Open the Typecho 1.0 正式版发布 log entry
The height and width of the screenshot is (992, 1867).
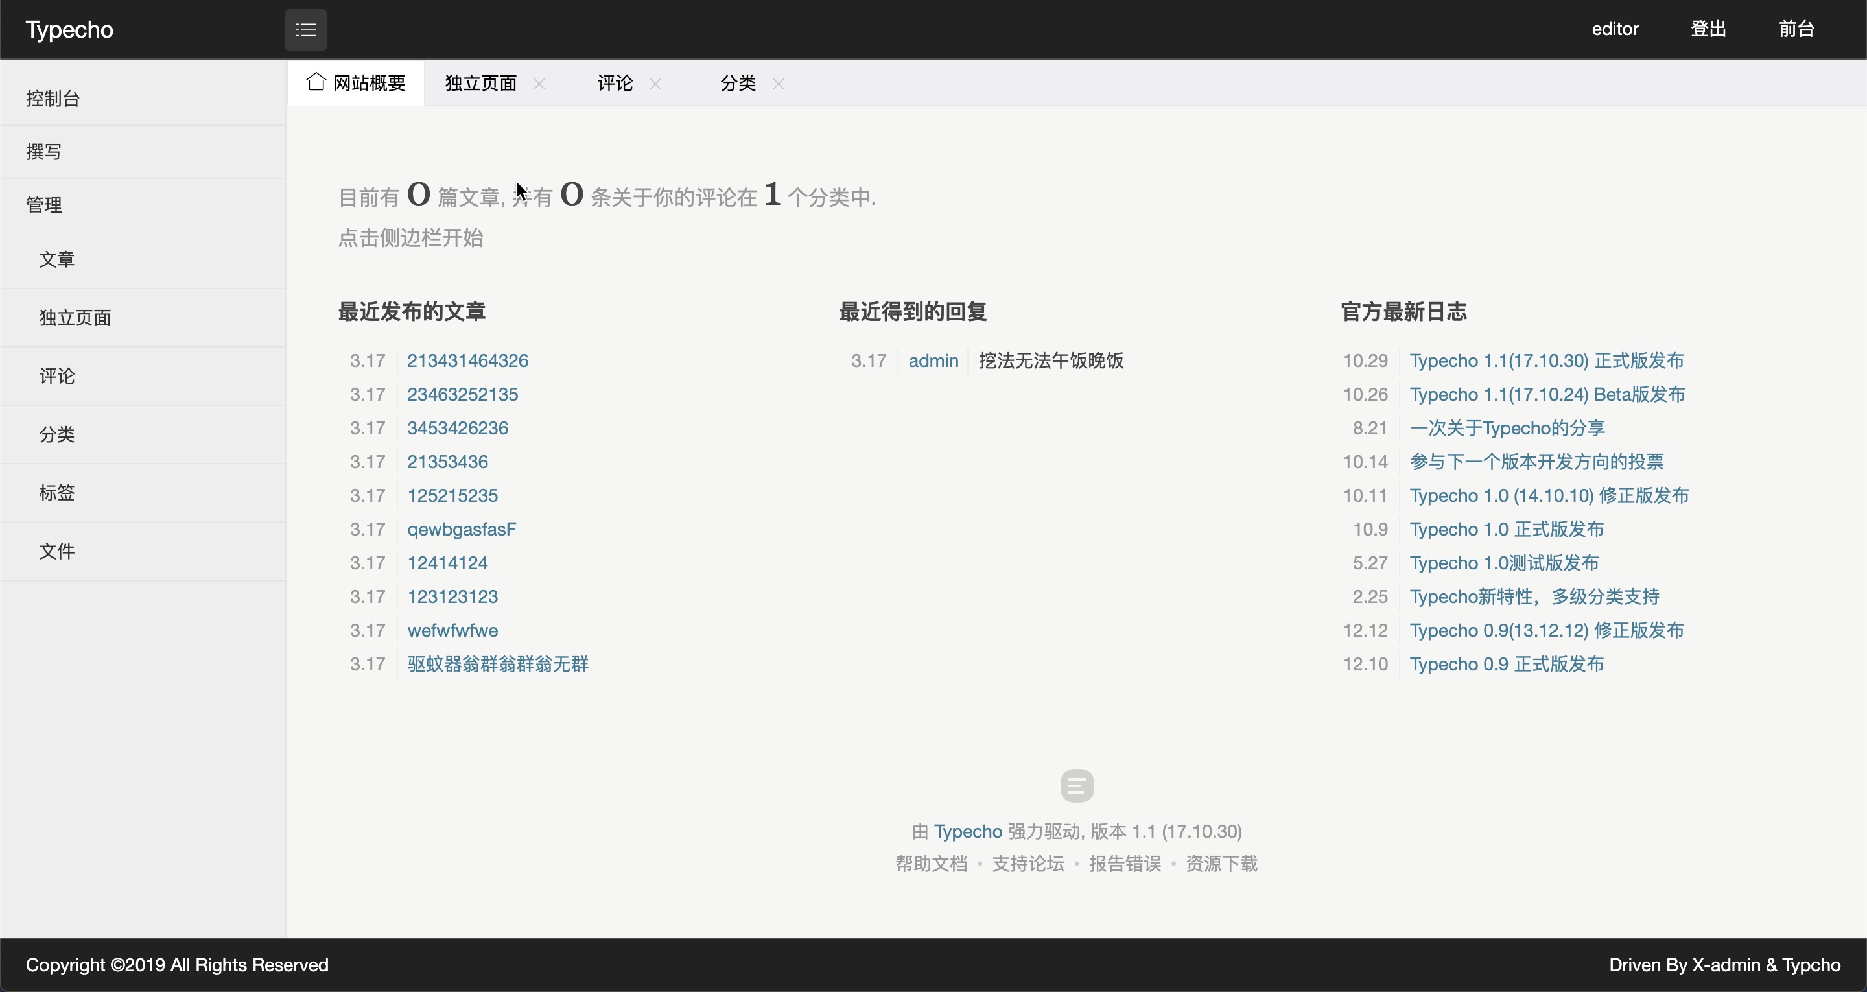coord(1506,529)
